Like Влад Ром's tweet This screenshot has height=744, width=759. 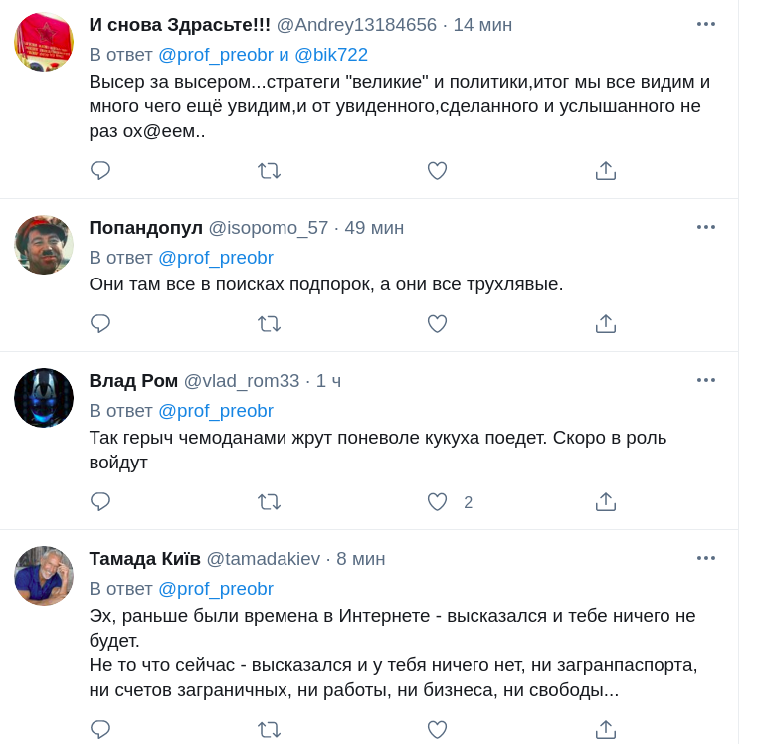pyautogui.click(x=437, y=502)
